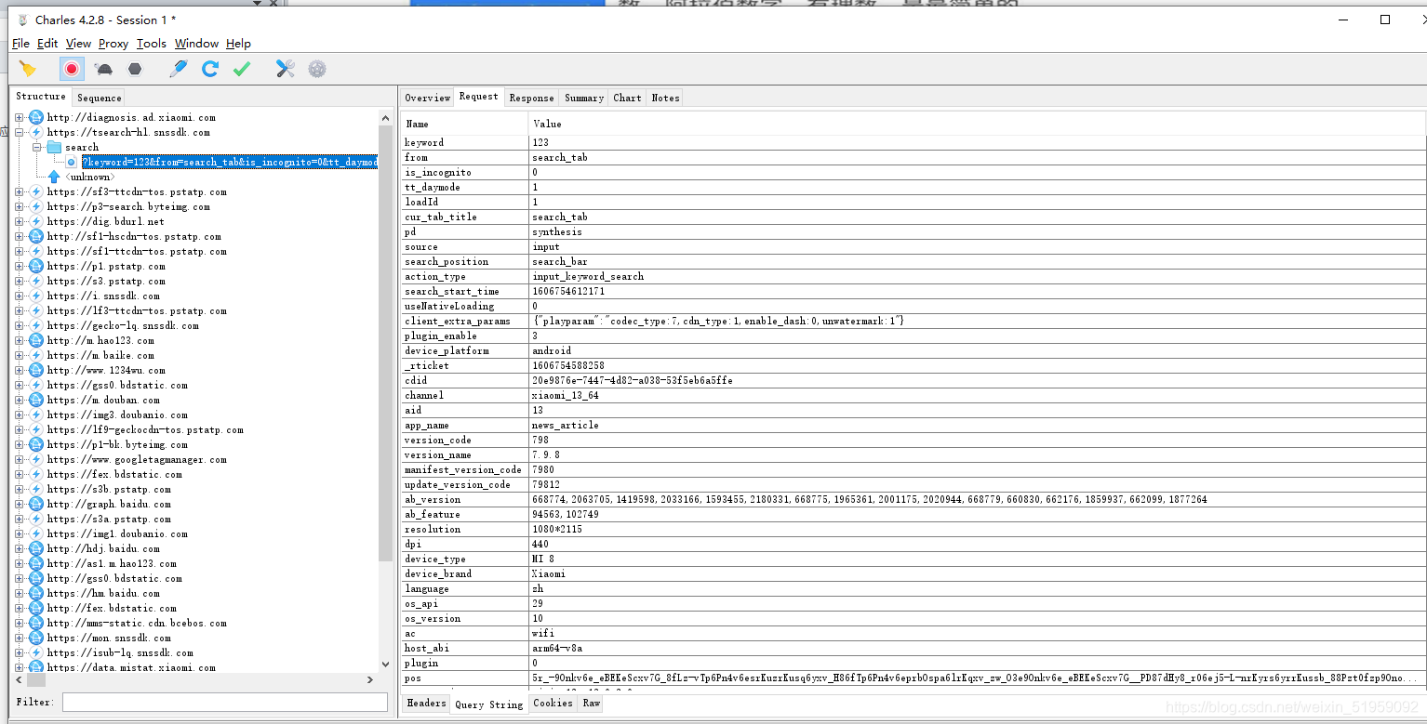Select the device_brand row
The width and height of the screenshot is (1427, 724).
[x=914, y=573]
